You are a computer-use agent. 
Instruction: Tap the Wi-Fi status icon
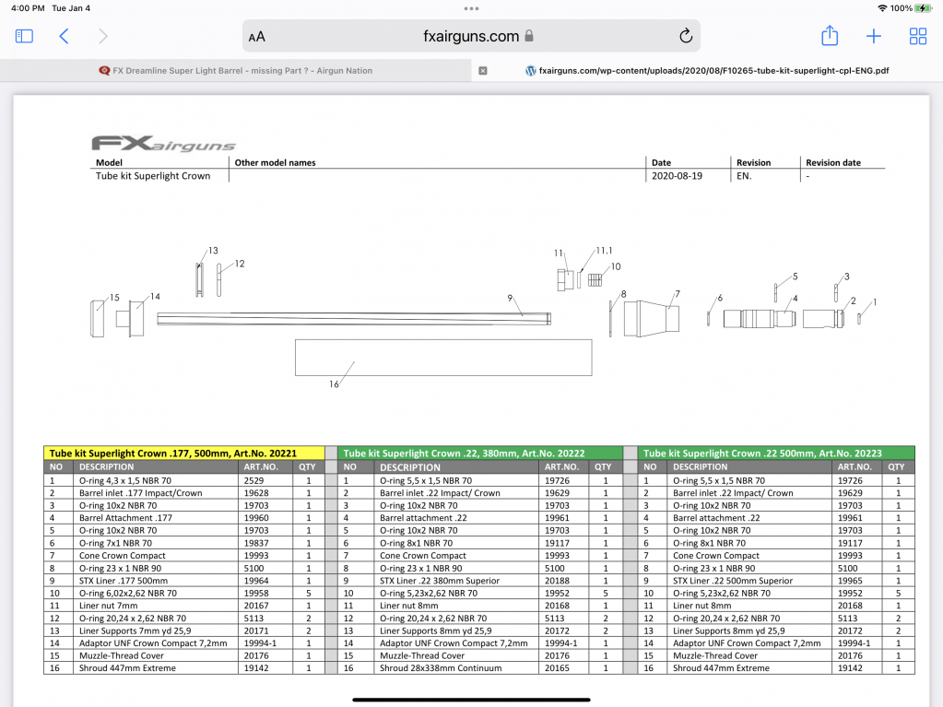click(882, 7)
